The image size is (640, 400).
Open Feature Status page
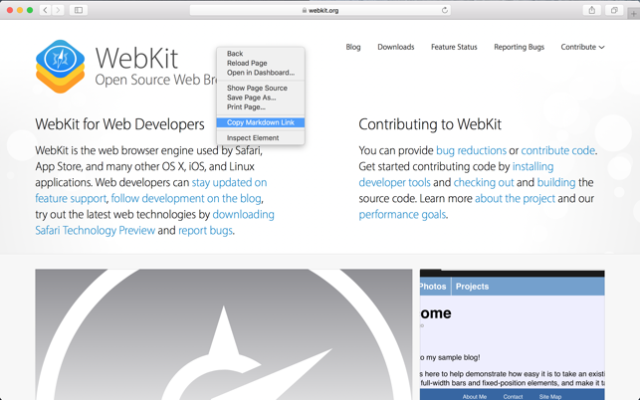[454, 47]
